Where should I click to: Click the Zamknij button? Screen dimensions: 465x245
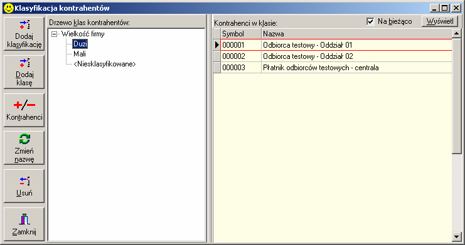point(24,224)
